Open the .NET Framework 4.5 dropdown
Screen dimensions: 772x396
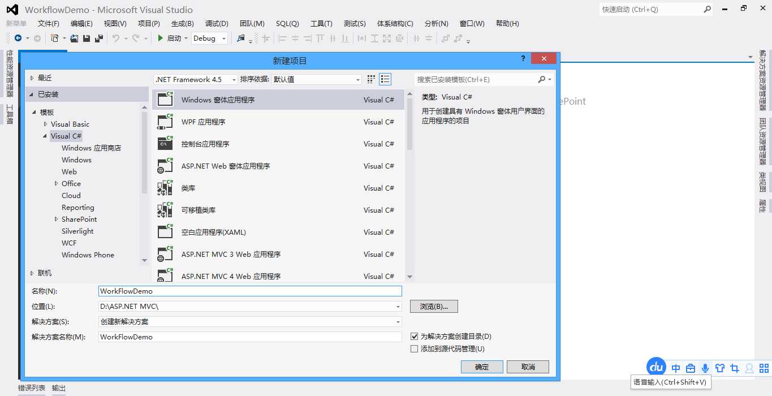196,79
